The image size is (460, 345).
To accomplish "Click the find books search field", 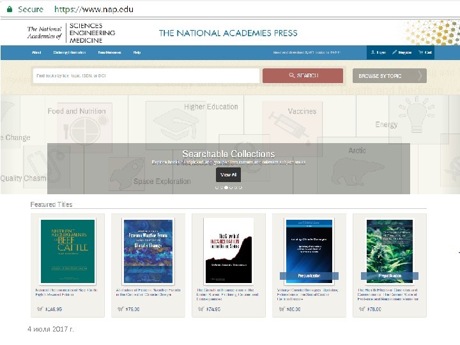I will 146,75.
